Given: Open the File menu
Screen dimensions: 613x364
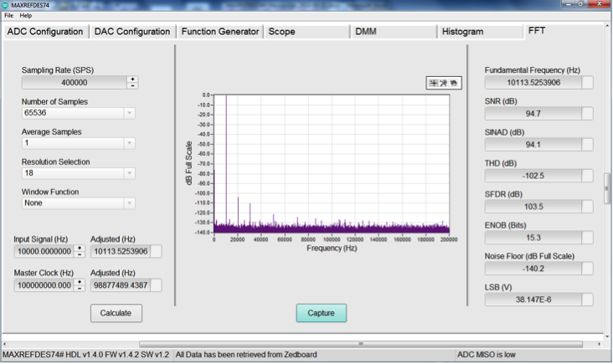Looking at the screenshot, I should coord(8,16).
